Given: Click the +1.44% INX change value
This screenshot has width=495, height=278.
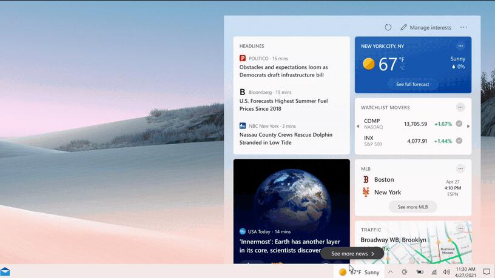Looking at the screenshot, I should (x=443, y=141).
